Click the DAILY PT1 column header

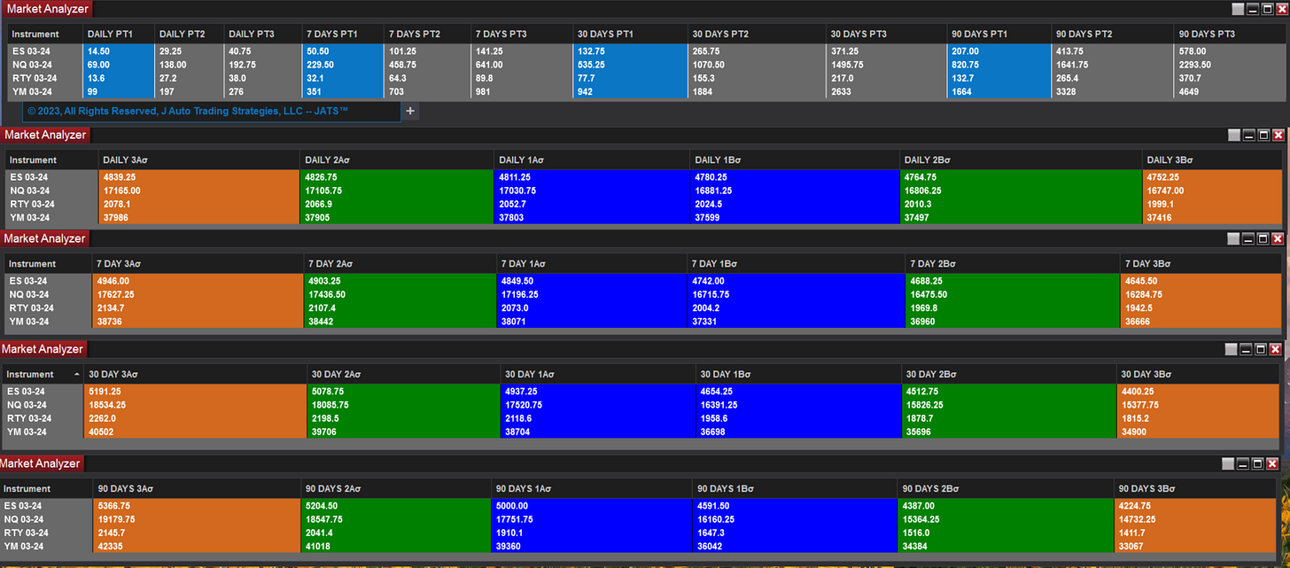pos(118,34)
